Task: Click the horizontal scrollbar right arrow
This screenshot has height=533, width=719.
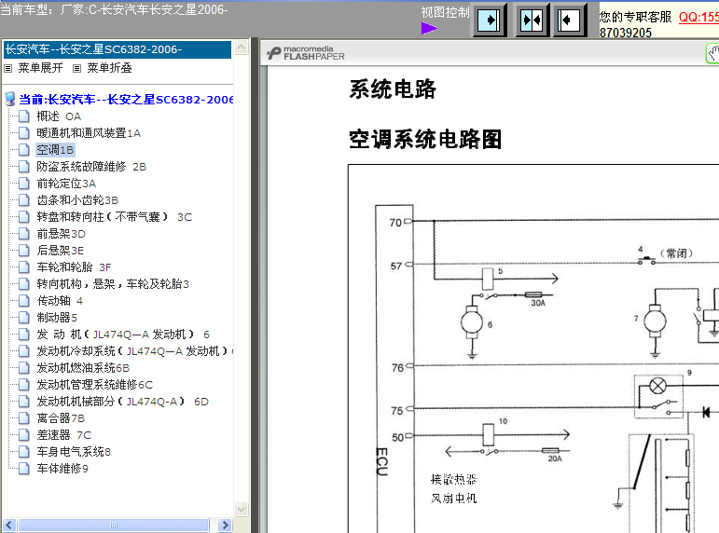Action: [x=225, y=525]
